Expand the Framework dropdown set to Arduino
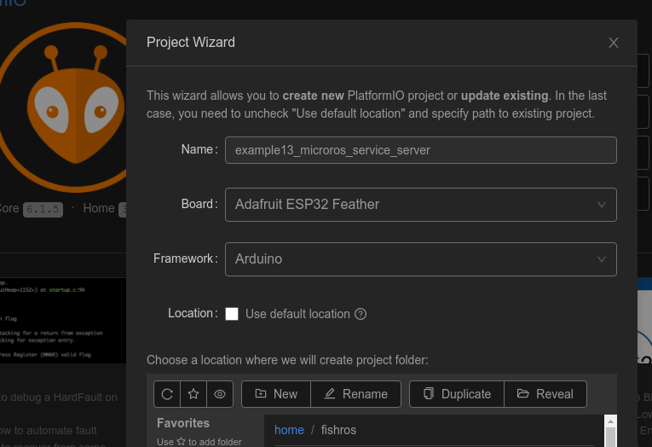 pyautogui.click(x=420, y=259)
